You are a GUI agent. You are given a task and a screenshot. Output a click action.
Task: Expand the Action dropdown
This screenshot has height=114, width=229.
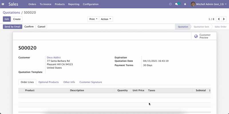pyautogui.click(x=106, y=19)
